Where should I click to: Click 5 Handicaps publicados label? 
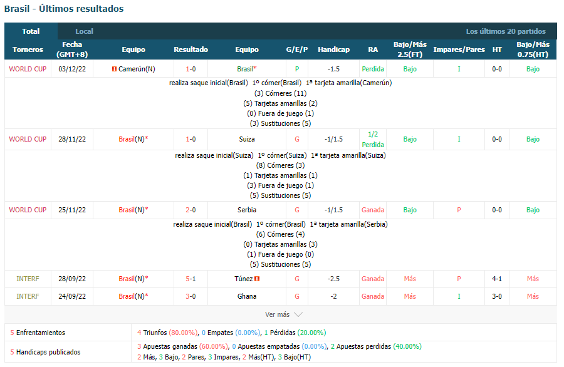point(45,352)
